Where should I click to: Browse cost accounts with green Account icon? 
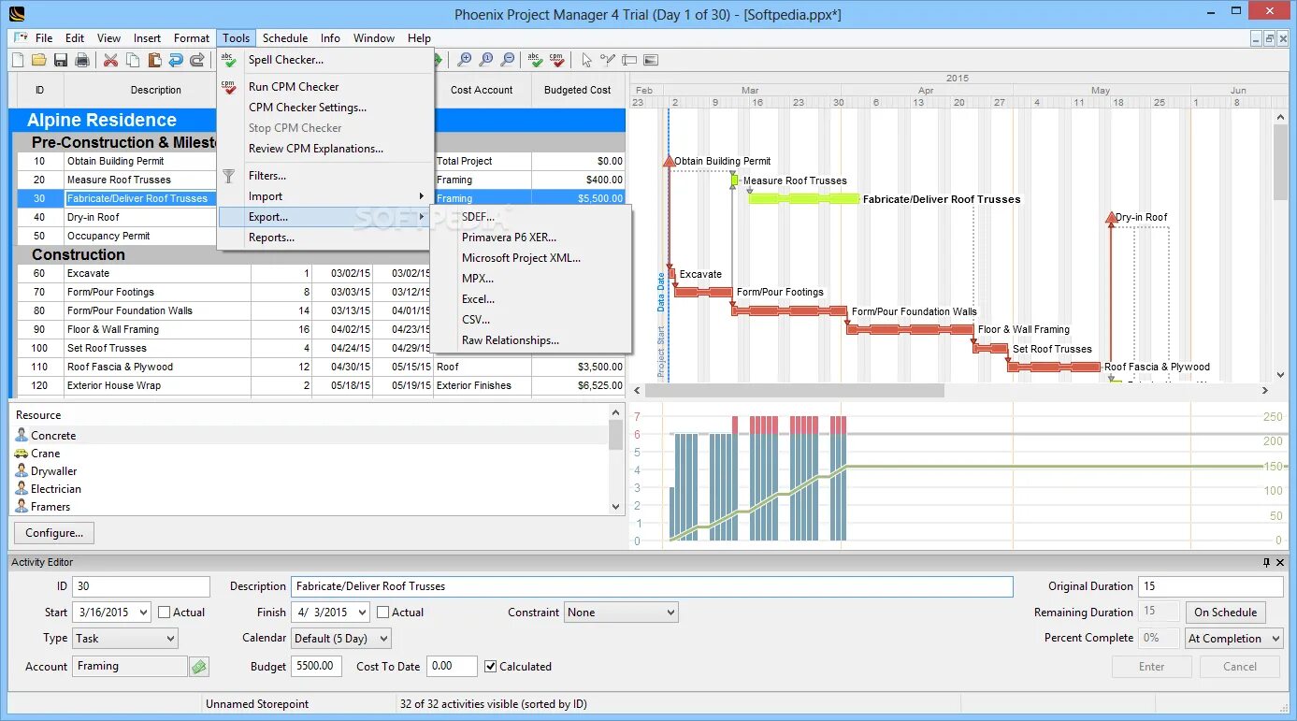tap(199, 667)
